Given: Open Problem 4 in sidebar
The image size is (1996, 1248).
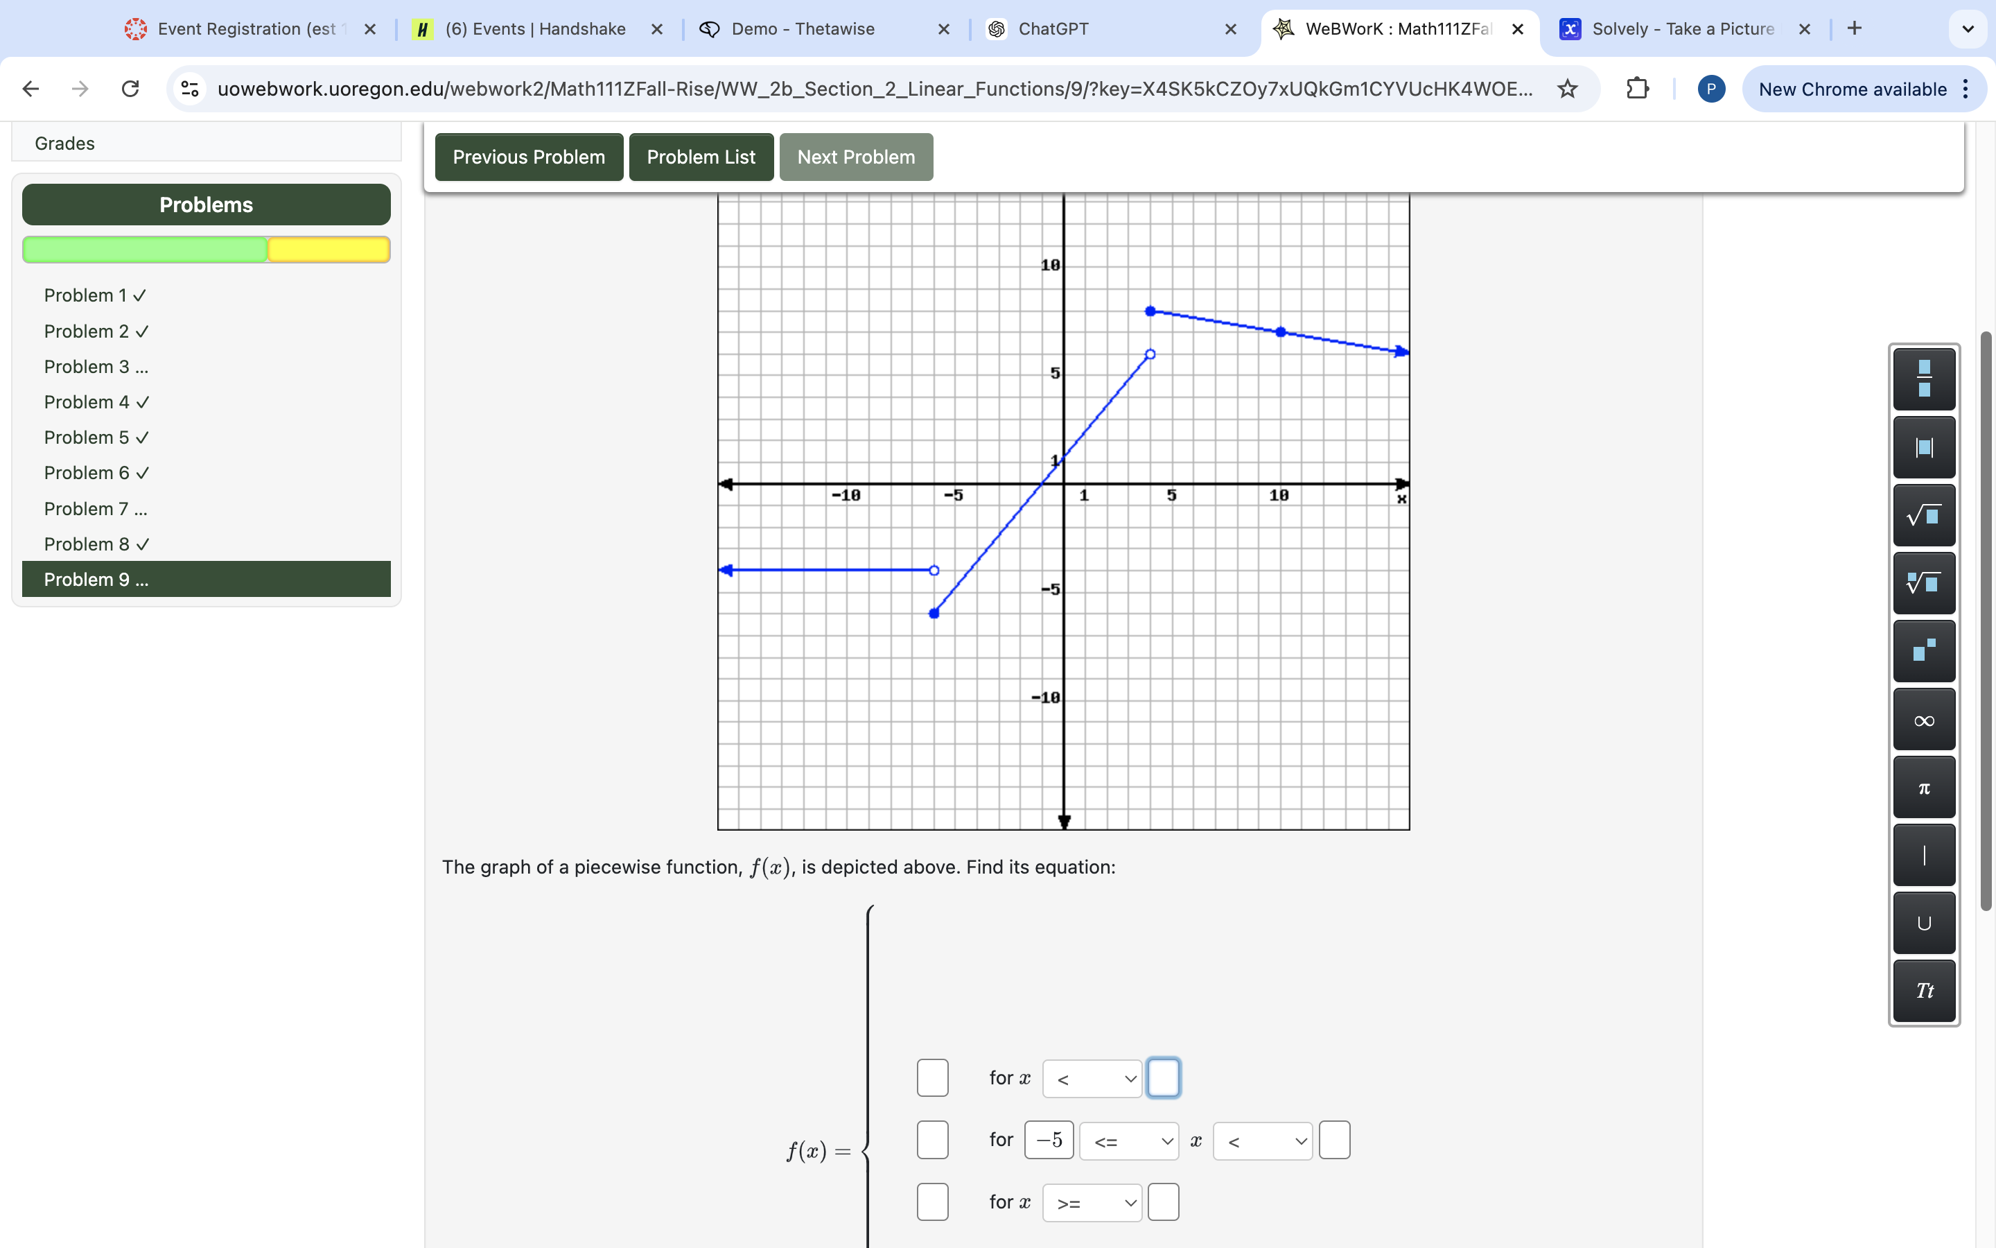Looking at the screenshot, I should pyautogui.click(x=96, y=402).
